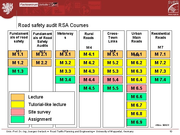Click the pink Site survey swatch

pos(17,112)
